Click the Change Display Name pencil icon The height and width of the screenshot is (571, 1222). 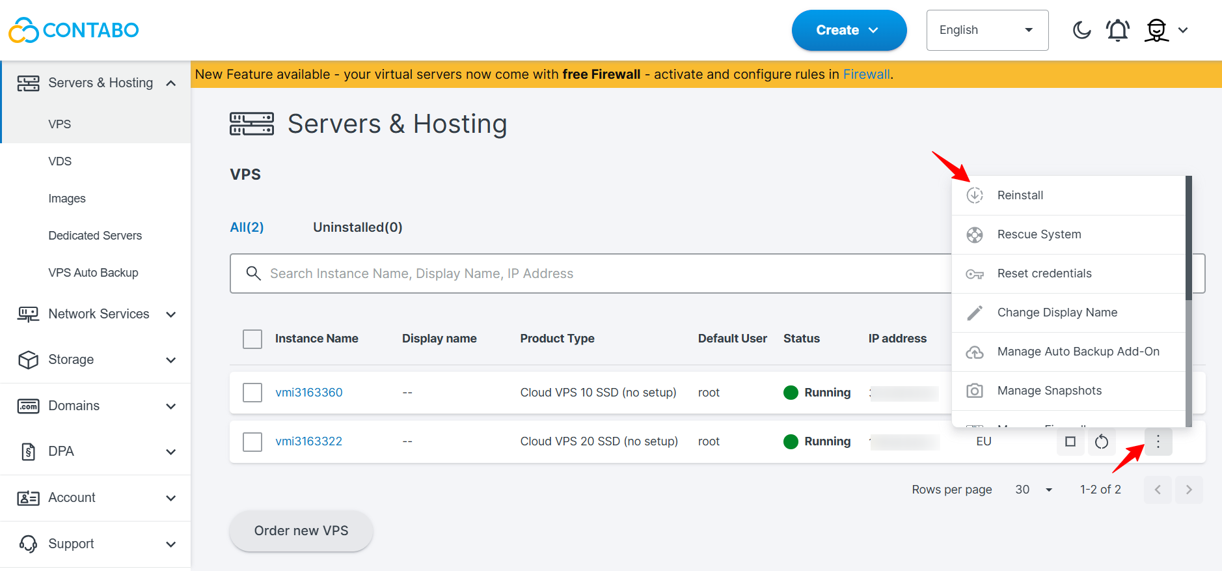(x=975, y=313)
